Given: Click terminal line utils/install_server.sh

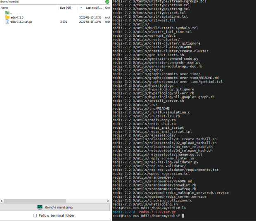Looking at the screenshot, I should [x=148, y=101].
